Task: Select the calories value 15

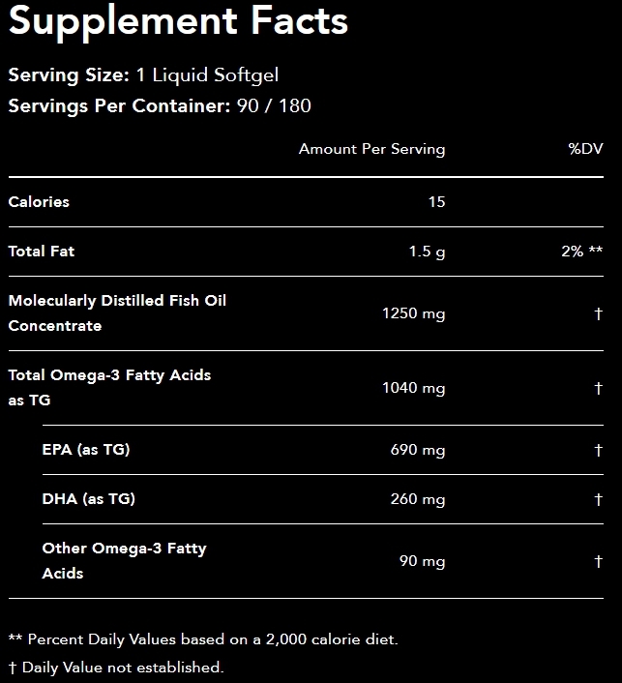Action: pos(436,202)
